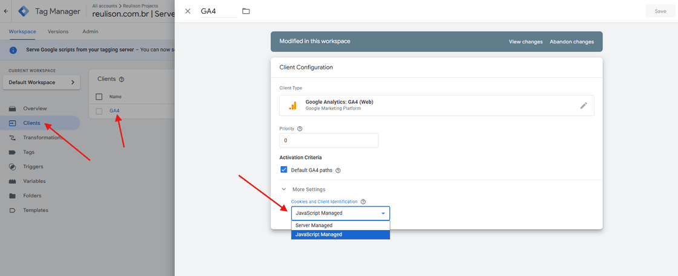This screenshot has height=276, width=678.
Task: Open Tags in the sidebar
Action: click(x=28, y=152)
